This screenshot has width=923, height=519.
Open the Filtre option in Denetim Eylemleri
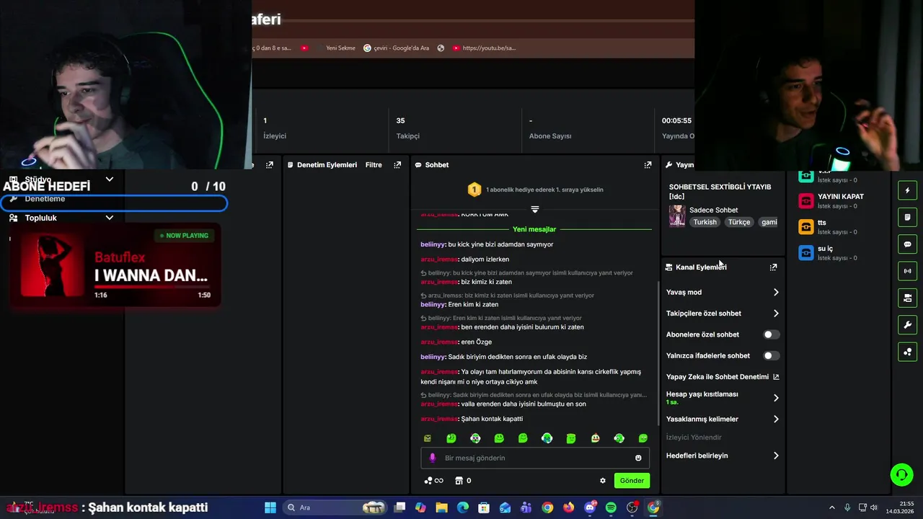pyautogui.click(x=374, y=165)
